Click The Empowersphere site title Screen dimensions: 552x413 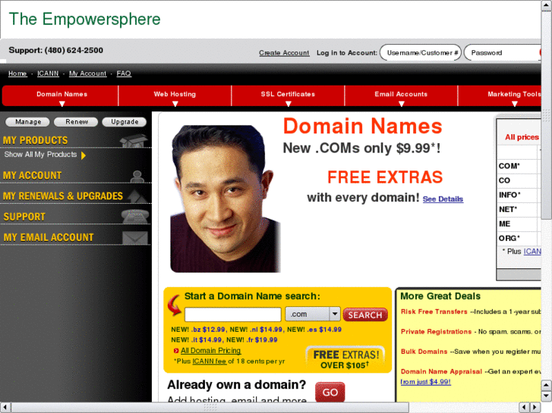point(84,20)
